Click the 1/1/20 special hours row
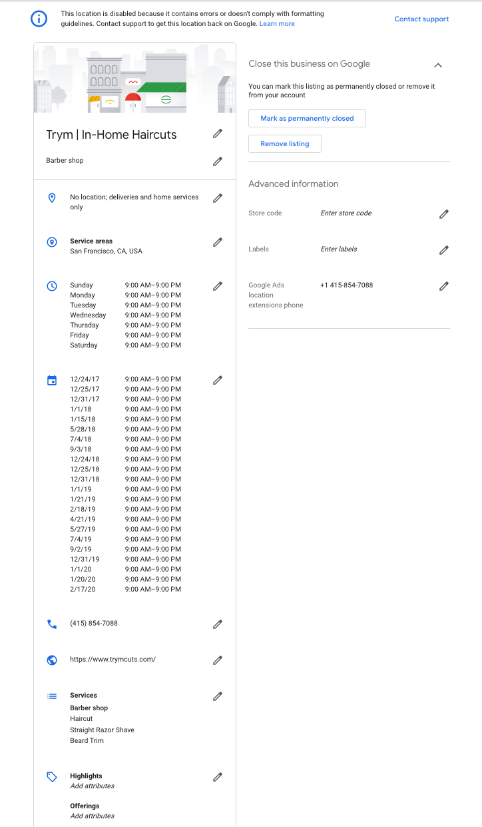Viewport: 482px width, 827px height. (125, 570)
